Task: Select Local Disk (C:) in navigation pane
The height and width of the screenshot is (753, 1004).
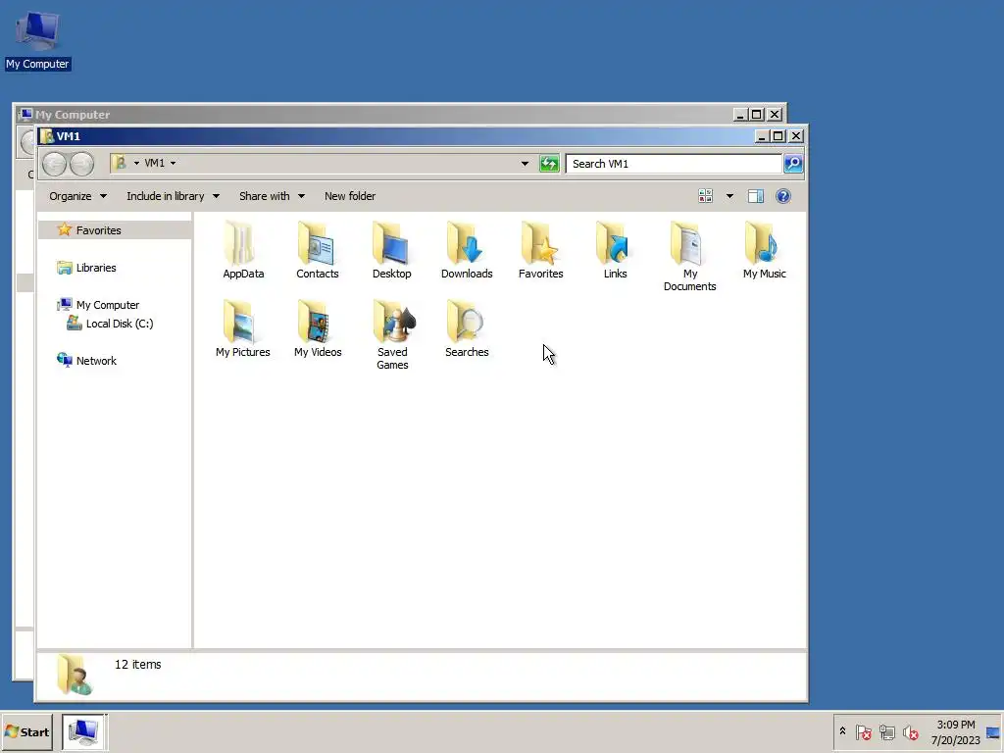Action: pyautogui.click(x=110, y=324)
